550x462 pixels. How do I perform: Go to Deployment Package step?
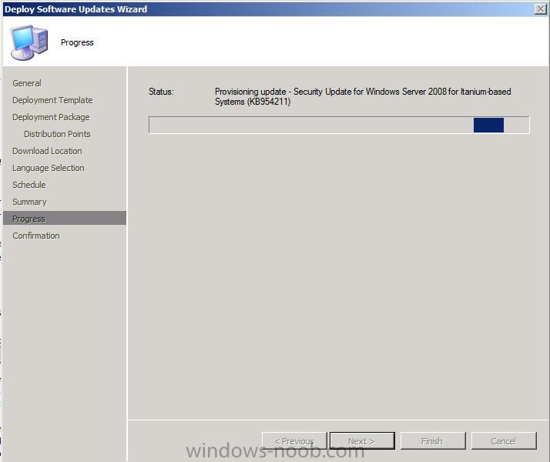[x=51, y=117]
